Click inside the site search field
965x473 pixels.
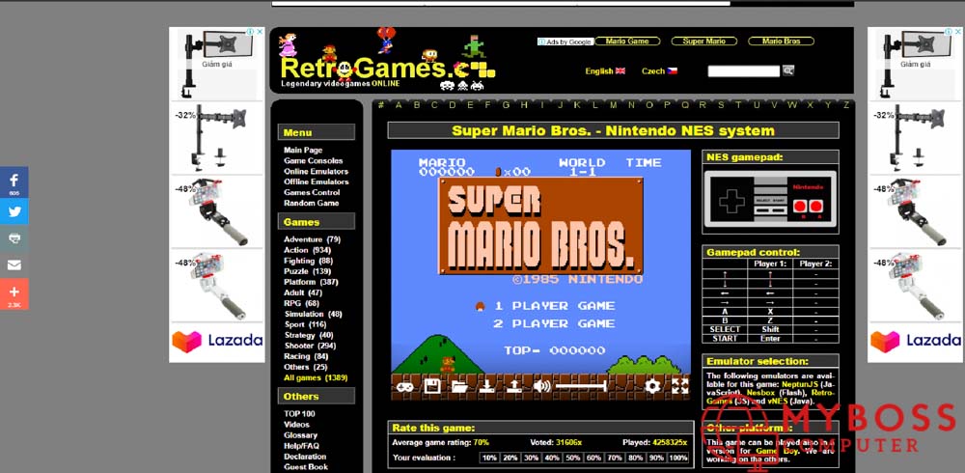pos(743,71)
